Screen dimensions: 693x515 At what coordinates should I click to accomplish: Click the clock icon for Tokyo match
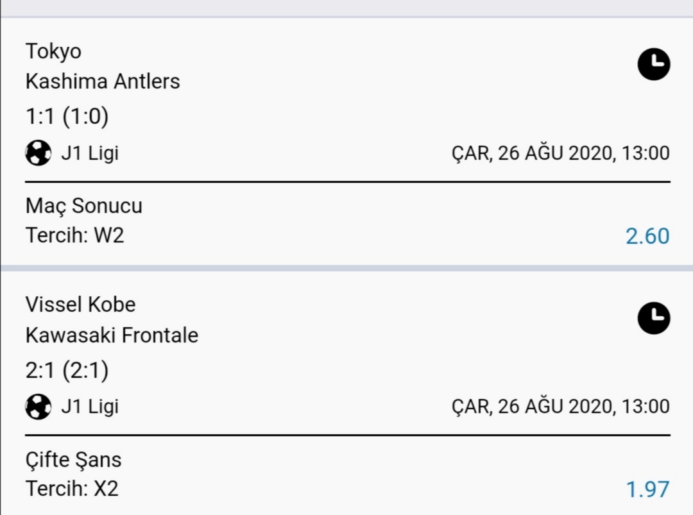pyautogui.click(x=654, y=64)
